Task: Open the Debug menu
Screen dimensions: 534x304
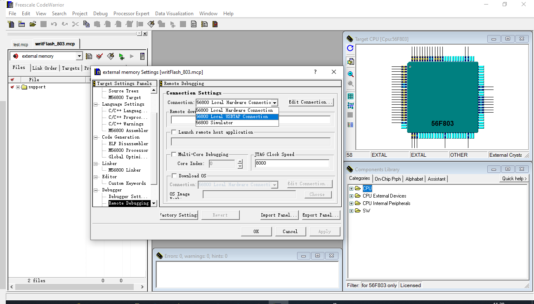Action: pos(100,14)
